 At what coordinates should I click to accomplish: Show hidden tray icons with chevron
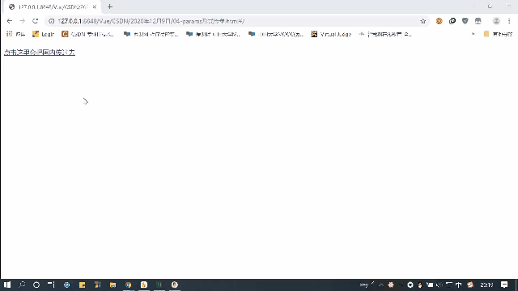[x=381, y=285]
